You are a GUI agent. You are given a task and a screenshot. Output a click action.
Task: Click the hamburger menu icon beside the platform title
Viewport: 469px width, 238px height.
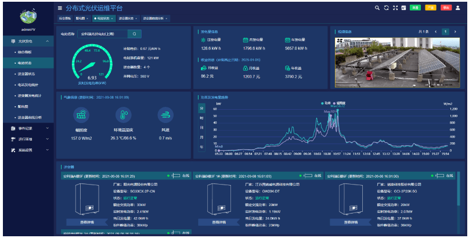(60, 8)
